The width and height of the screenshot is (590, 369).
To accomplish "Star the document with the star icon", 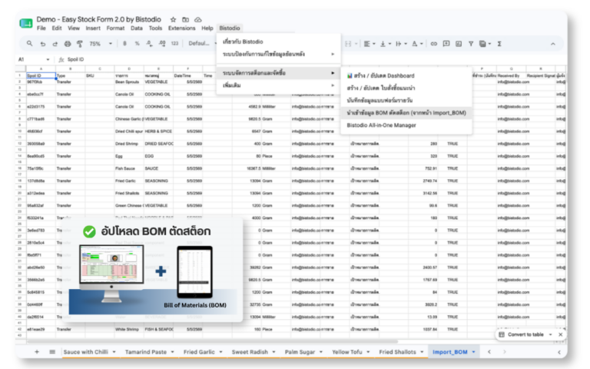I will pos(173,19).
